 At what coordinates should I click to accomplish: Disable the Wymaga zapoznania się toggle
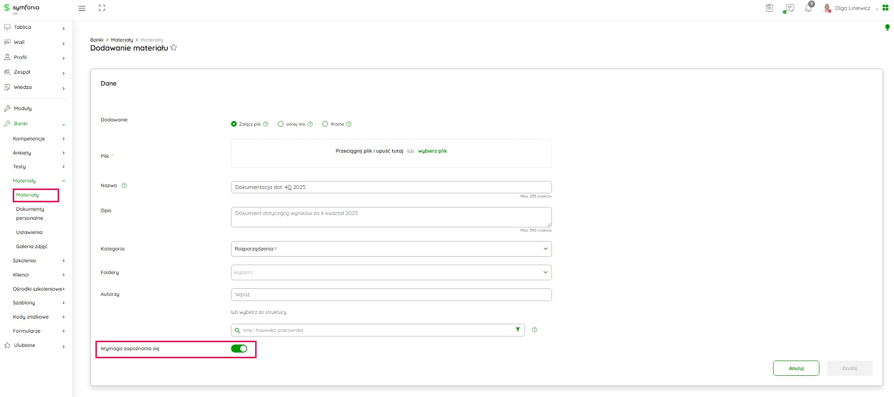tap(239, 349)
